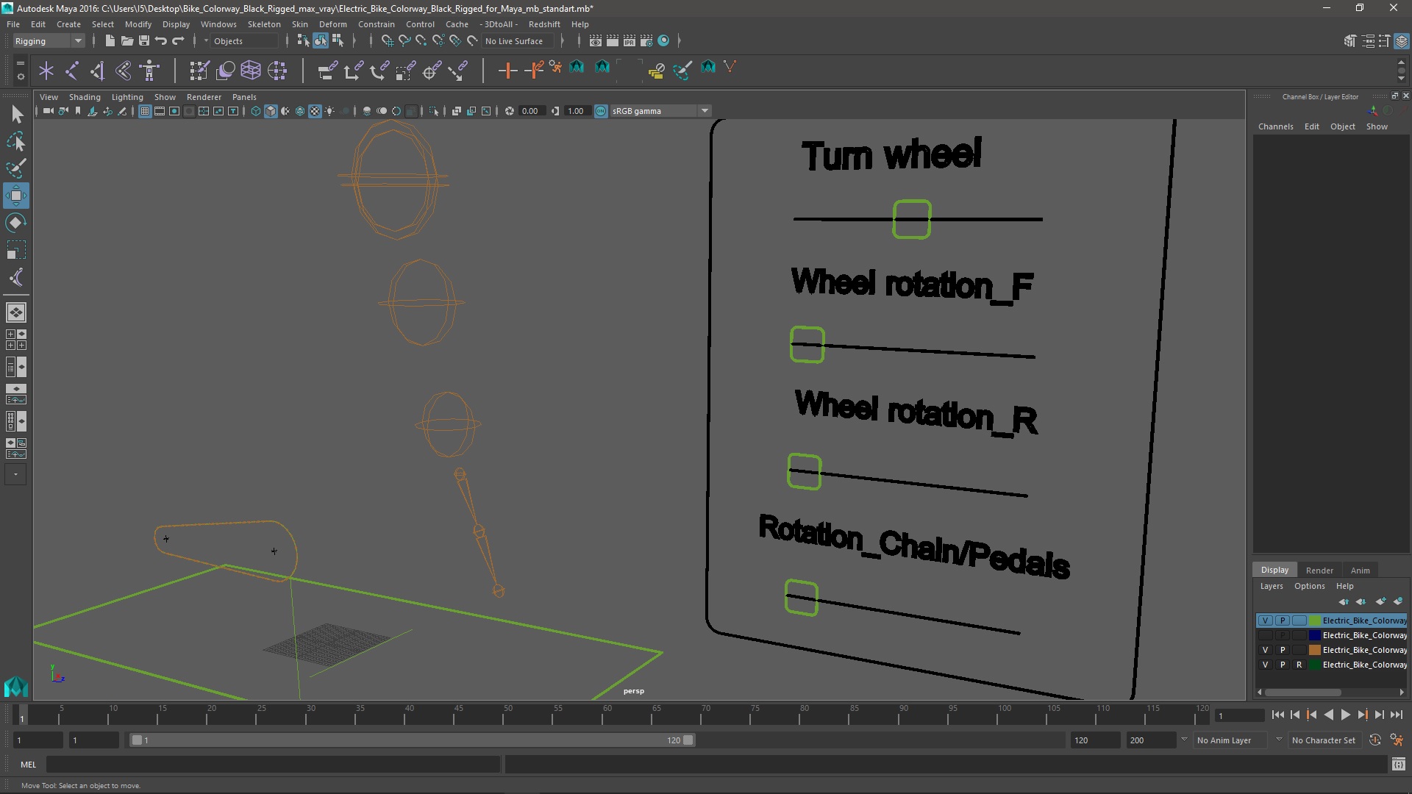Switch to the Anim layer tab
The image size is (1412, 794).
click(x=1360, y=571)
